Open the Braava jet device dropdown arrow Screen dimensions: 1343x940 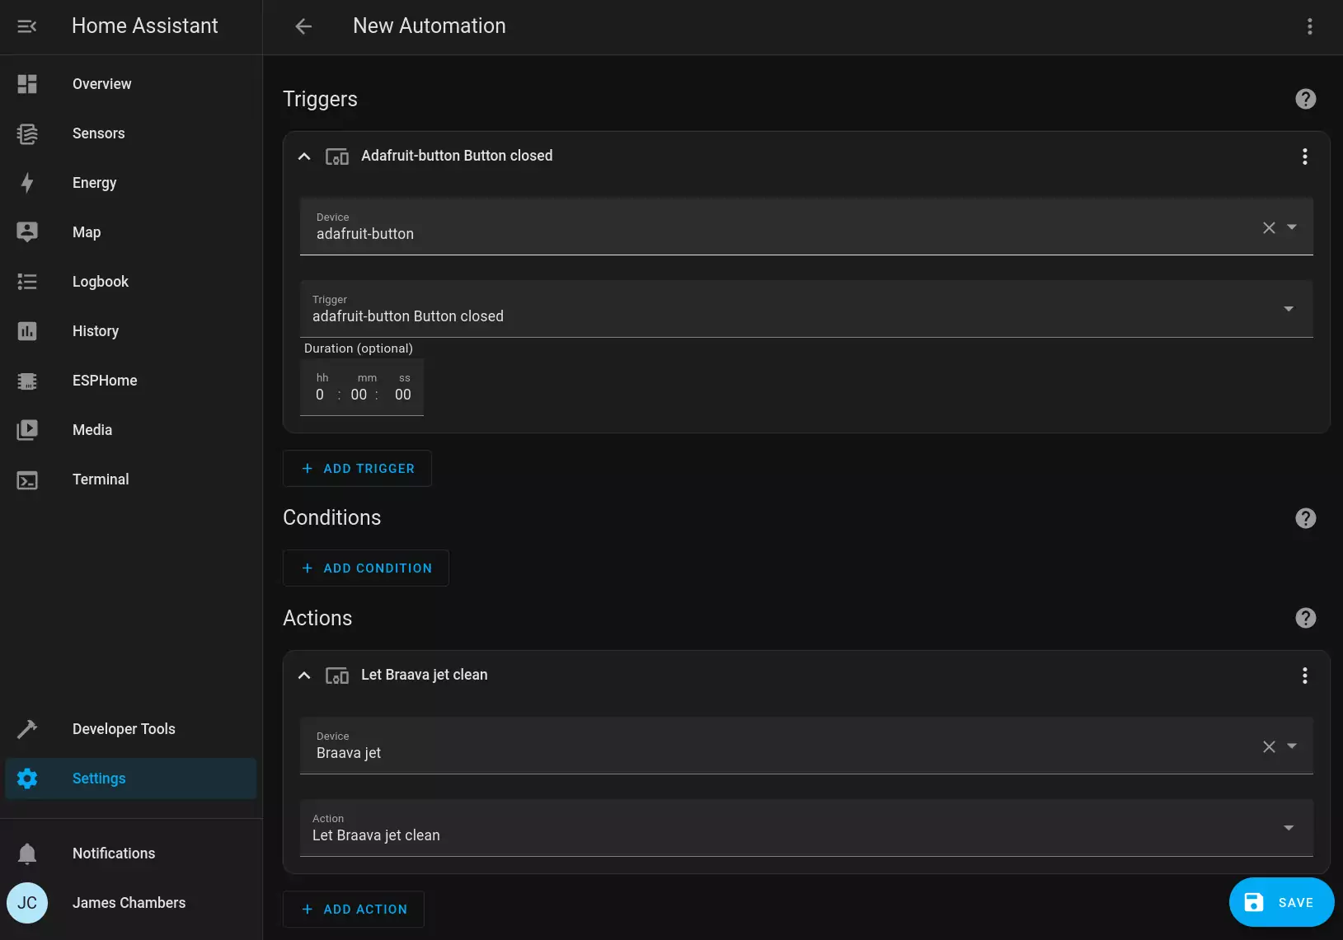pyautogui.click(x=1292, y=746)
